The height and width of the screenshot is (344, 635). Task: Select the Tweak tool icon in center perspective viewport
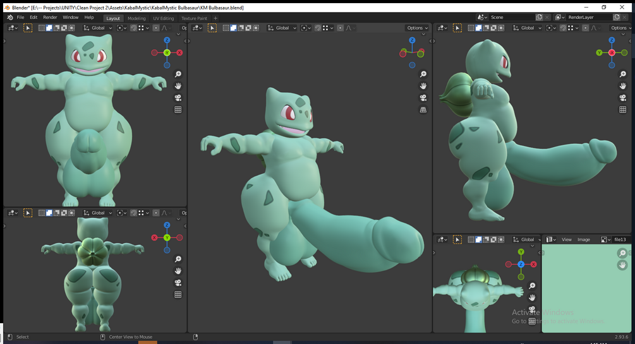(x=212, y=28)
